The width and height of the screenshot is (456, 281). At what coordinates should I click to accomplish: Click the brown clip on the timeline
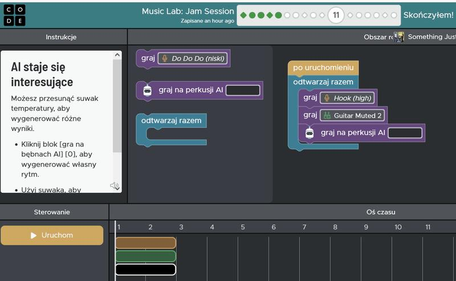point(146,243)
